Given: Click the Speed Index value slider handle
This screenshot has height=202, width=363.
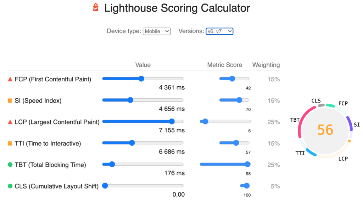Looking at the screenshot, I should tap(130, 100).
